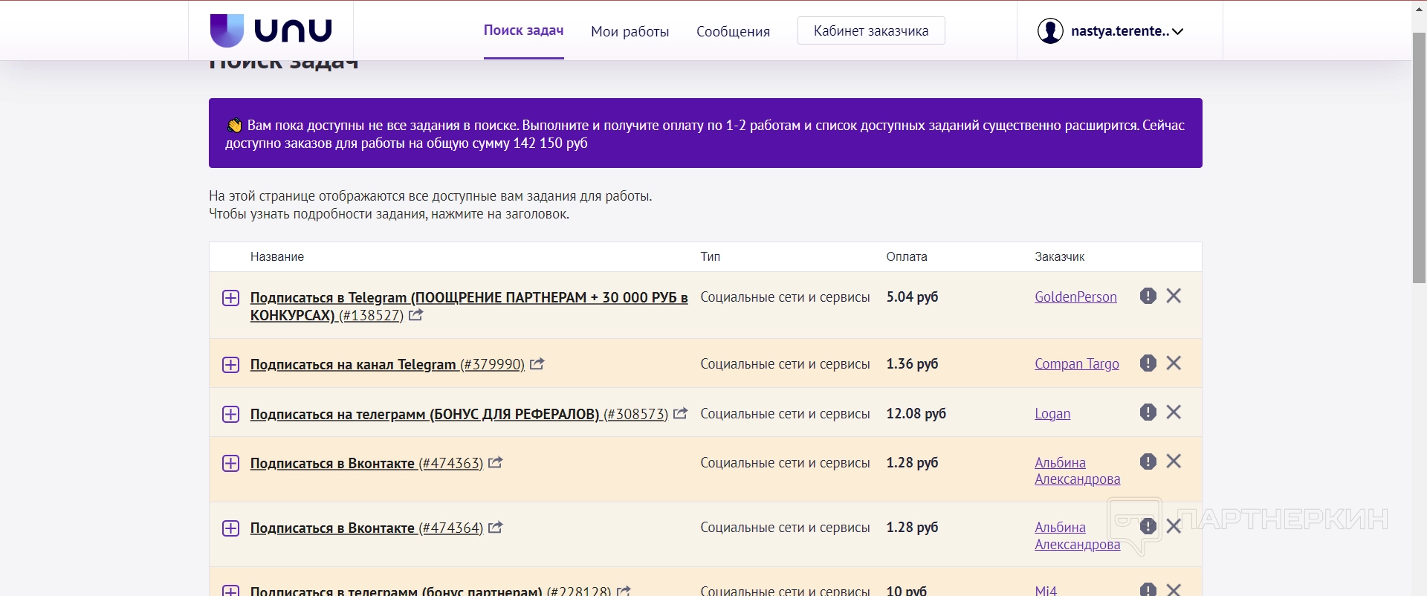Expand the task #379990 row

click(231, 365)
